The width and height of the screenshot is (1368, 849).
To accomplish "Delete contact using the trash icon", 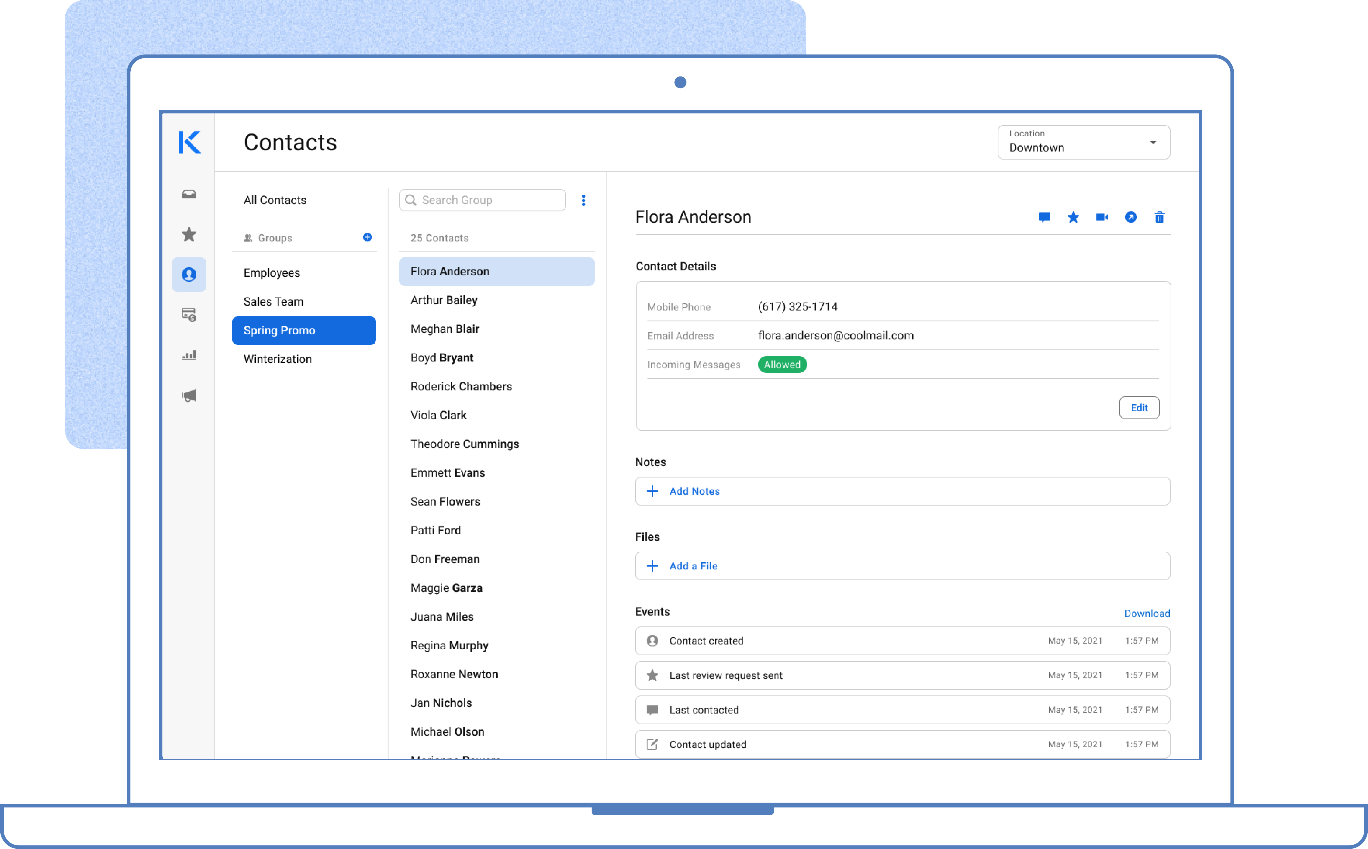I will tap(1160, 217).
